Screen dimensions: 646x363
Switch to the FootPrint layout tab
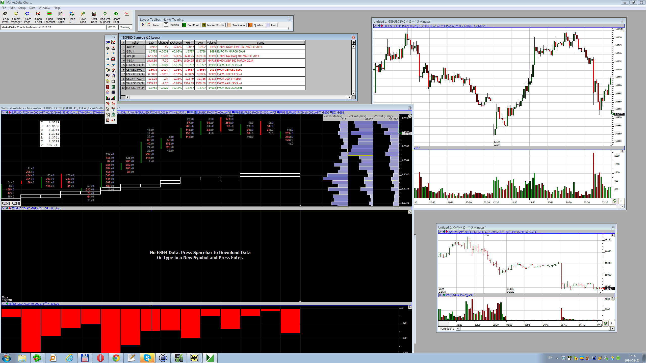coord(191,25)
